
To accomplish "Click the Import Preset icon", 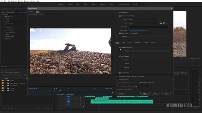I will pyautogui.click(x=164, y=23).
